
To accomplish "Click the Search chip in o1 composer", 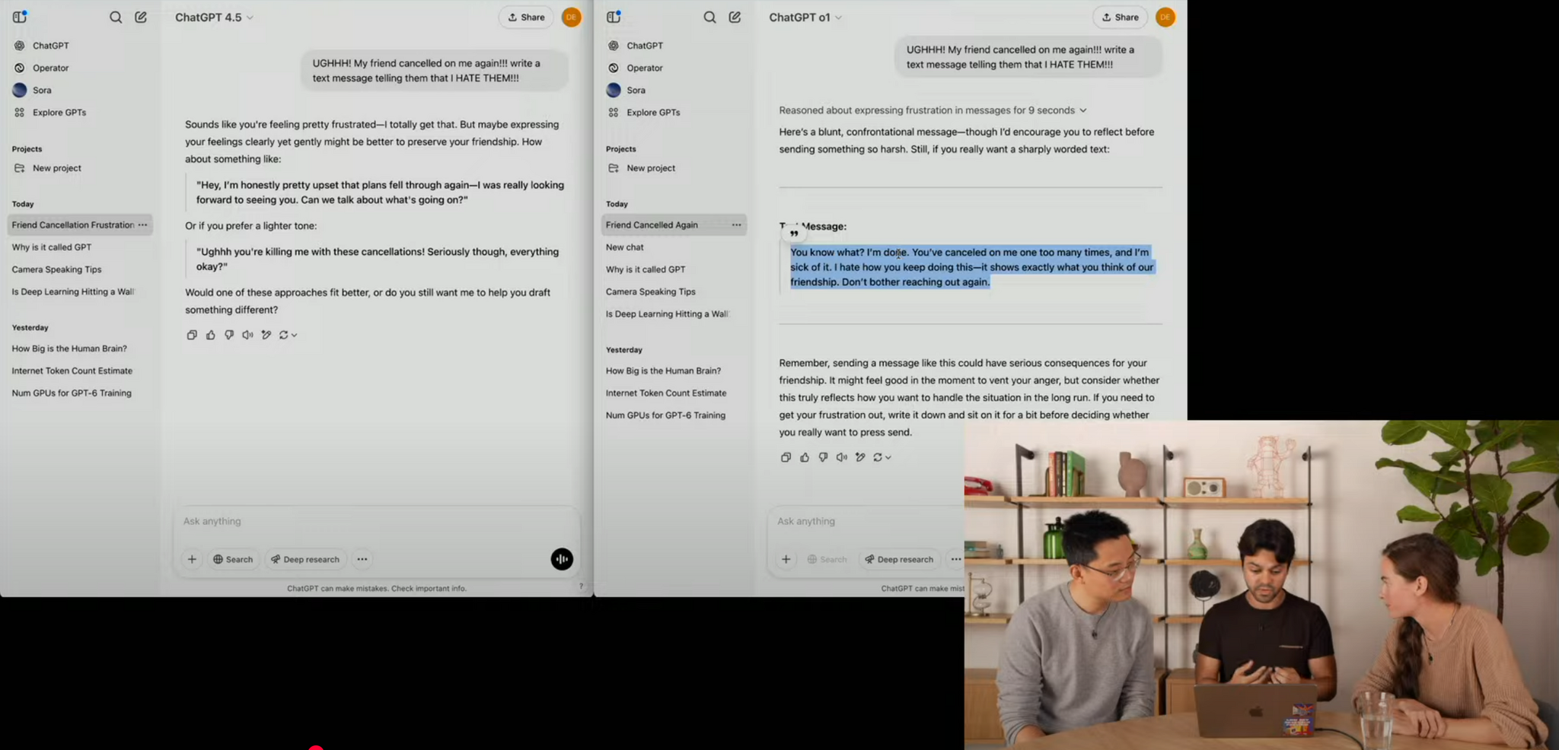I will click(x=827, y=559).
